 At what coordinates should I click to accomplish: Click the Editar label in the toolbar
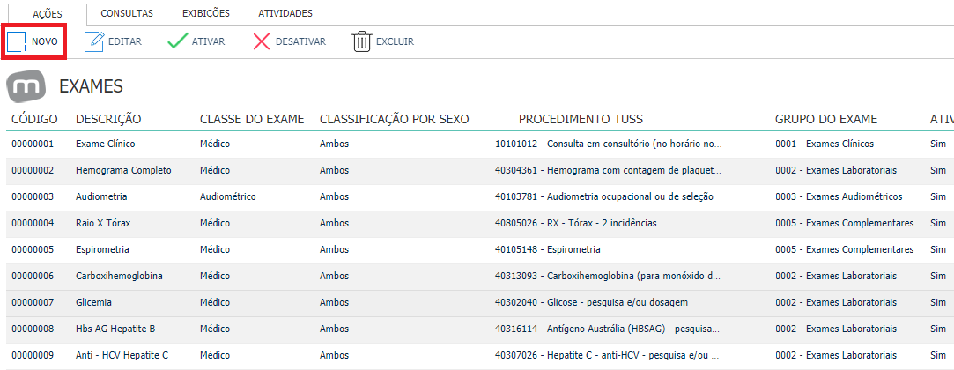click(125, 41)
